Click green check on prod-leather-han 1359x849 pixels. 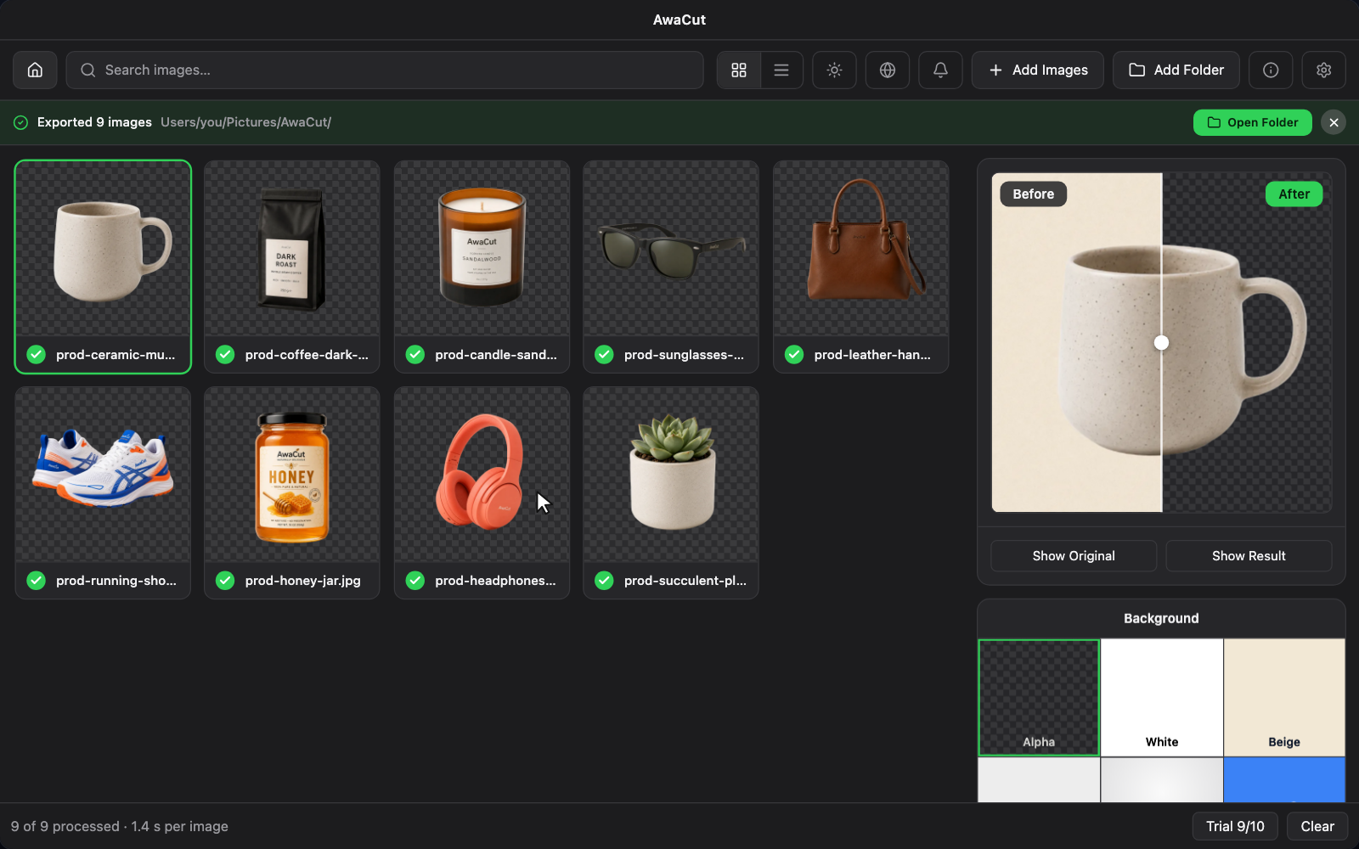point(794,354)
